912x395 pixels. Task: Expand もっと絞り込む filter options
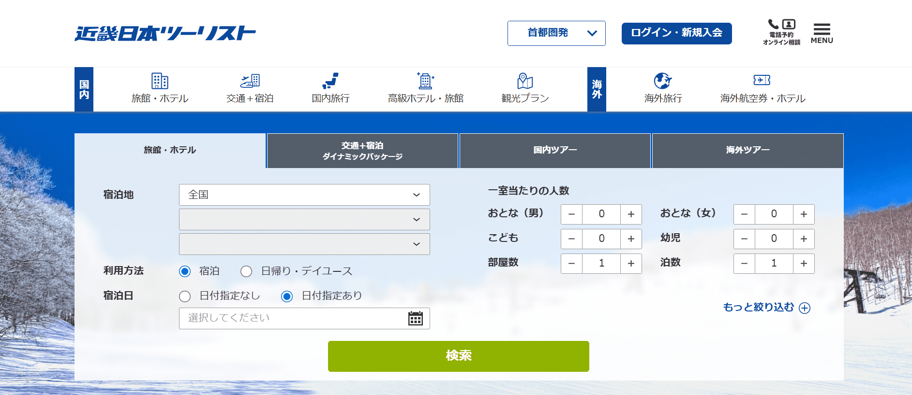coord(766,308)
